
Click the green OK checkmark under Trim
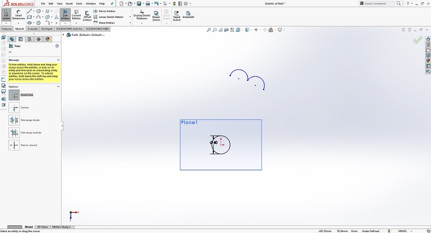10,52
